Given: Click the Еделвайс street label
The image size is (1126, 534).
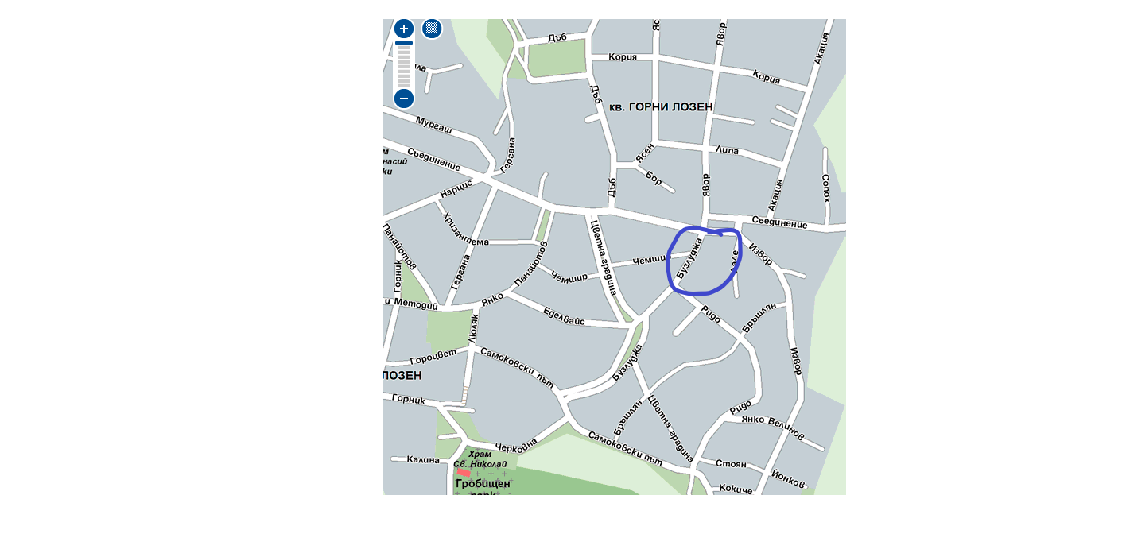Looking at the screenshot, I should (564, 316).
